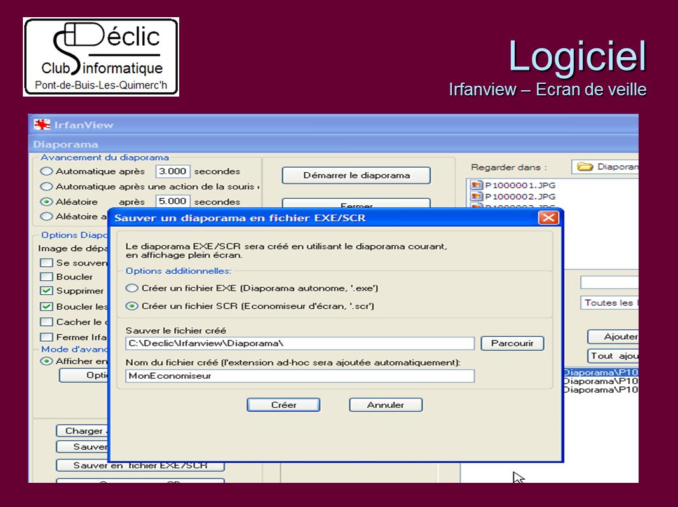
Task: Click the Déclic Club informatique logo
Action: tap(101, 57)
